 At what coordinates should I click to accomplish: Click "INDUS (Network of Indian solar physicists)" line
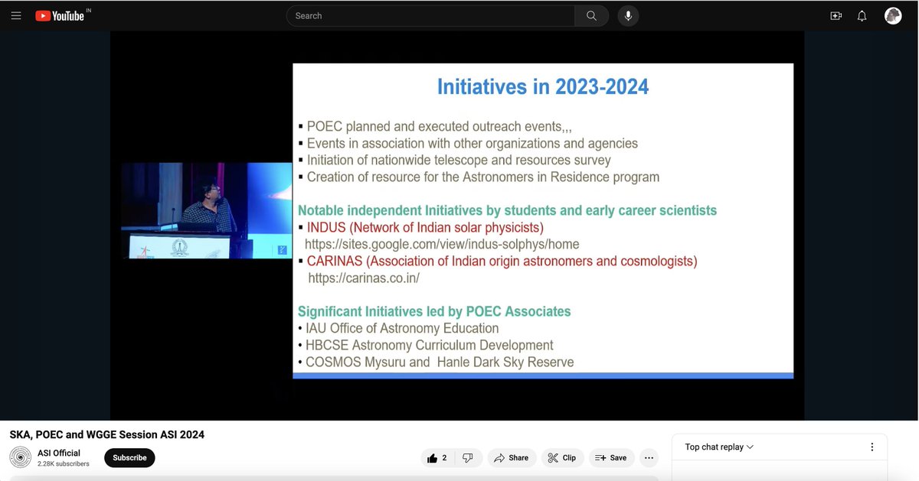[425, 228]
